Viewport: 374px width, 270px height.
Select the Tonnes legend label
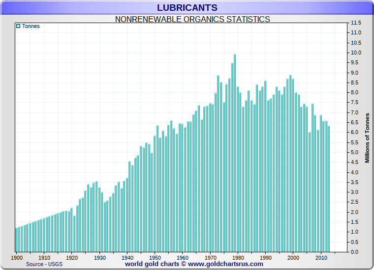[x=31, y=26]
